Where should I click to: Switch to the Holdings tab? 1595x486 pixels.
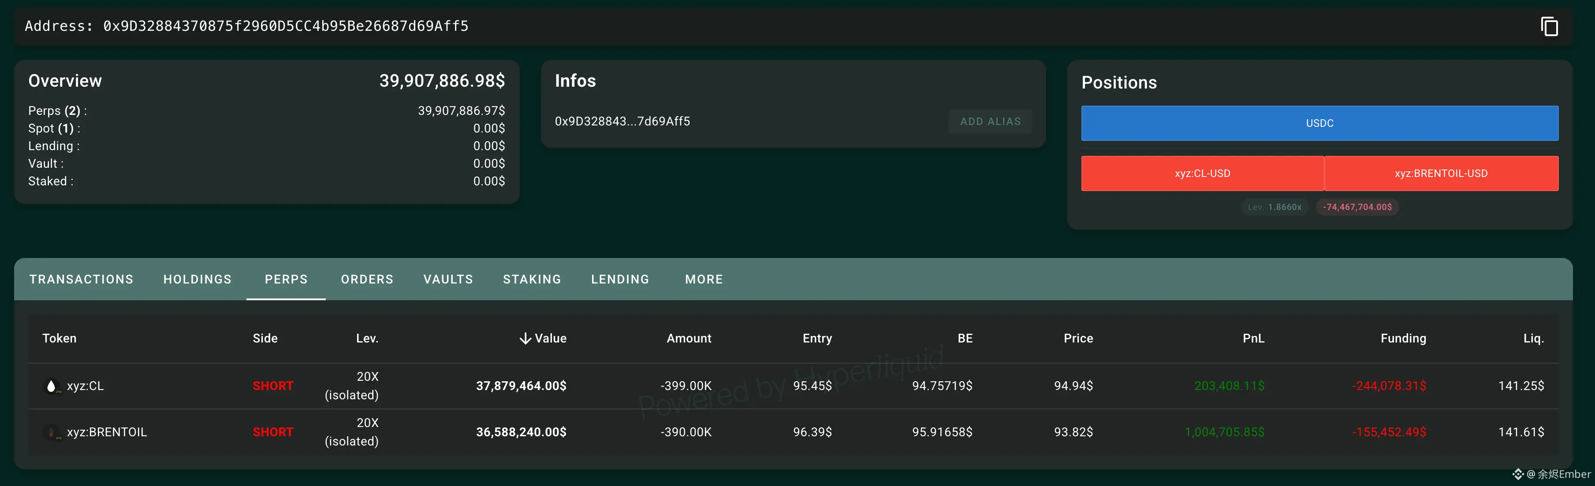(x=197, y=280)
